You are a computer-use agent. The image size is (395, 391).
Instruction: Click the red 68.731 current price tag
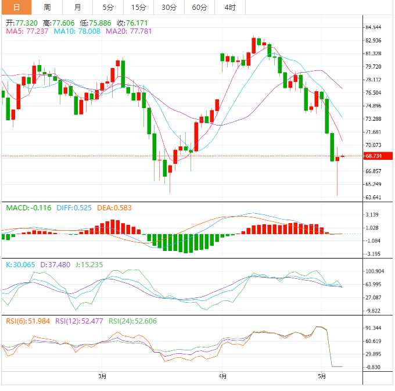coord(373,156)
